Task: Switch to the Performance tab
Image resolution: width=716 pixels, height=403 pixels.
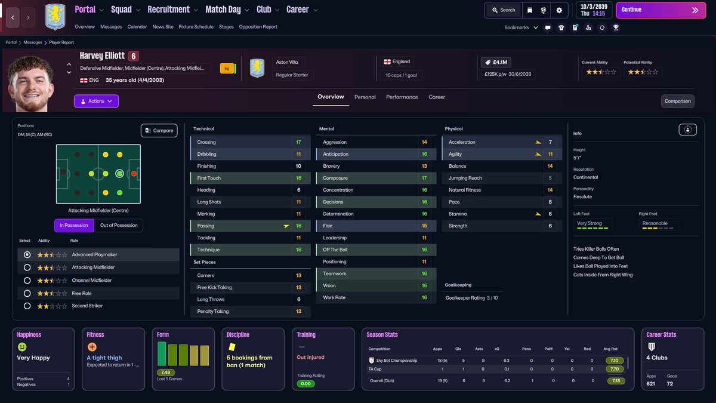Action: tap(402, 97)
